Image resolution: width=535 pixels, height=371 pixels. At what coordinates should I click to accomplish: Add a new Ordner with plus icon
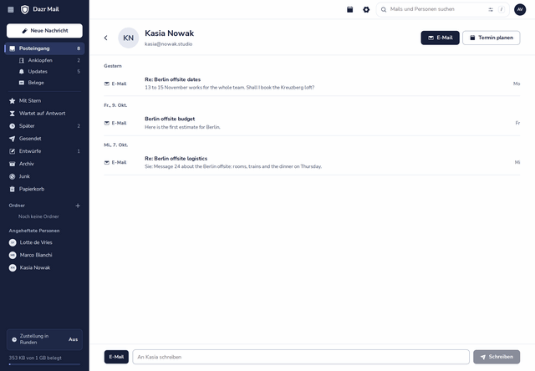(x=78, y=206)
